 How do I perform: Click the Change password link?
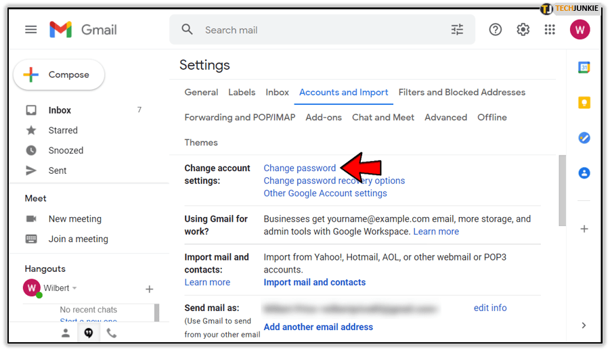(x=299, y=168)
